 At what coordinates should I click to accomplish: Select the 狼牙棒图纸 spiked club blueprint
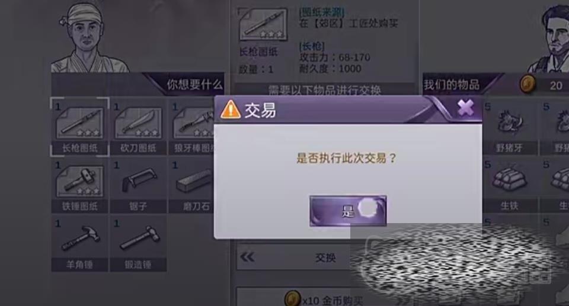click(191, 127)
